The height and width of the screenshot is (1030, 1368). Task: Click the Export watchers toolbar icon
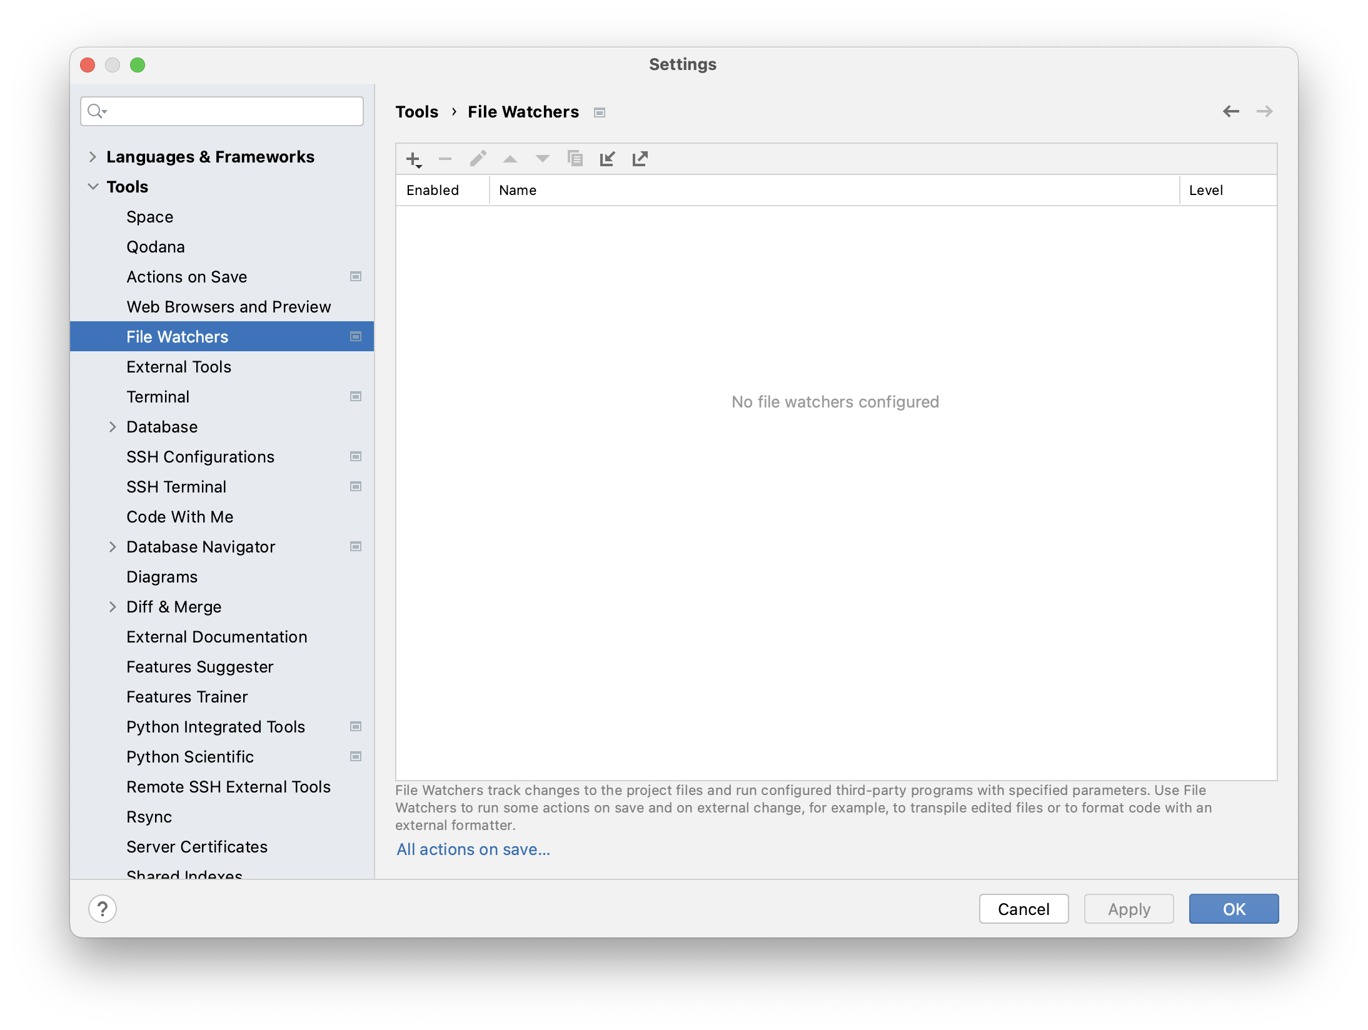tap(640, 159)
